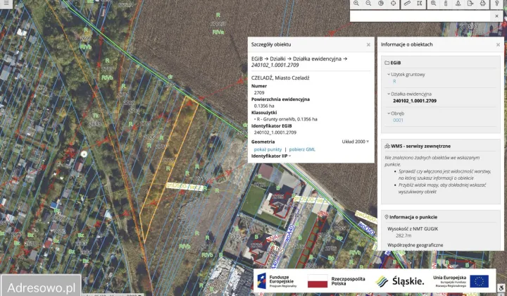The height and width of the screenshot is (296, 507).
Task: Clear the search field with X
Action: tap(496, 16)
